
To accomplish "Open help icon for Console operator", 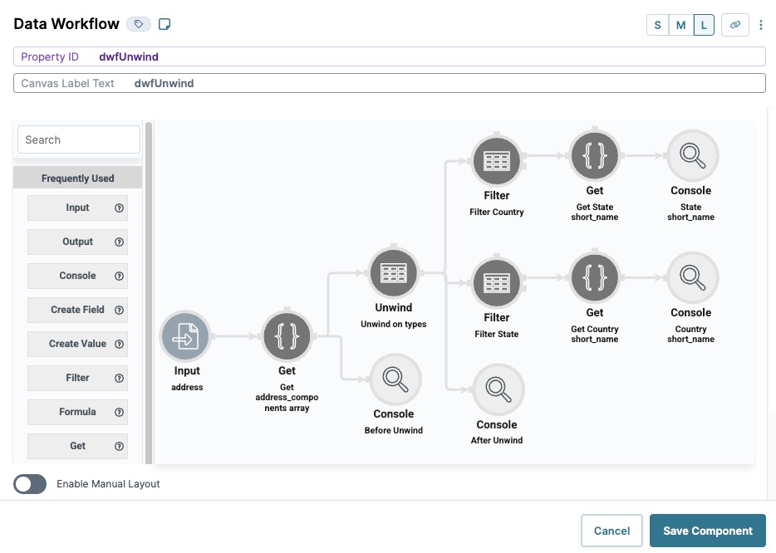I will 119,276.
